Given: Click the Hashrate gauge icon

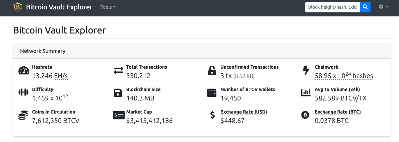Looking at the screenshot, I should click(24, 70).
